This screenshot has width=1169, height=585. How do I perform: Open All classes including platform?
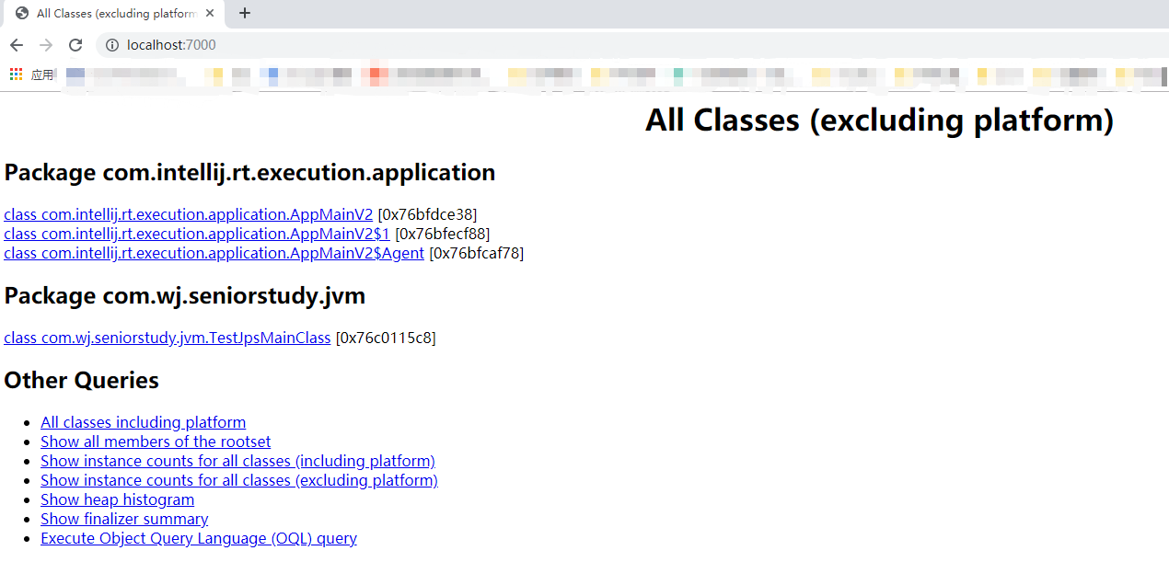pos(144,422)
